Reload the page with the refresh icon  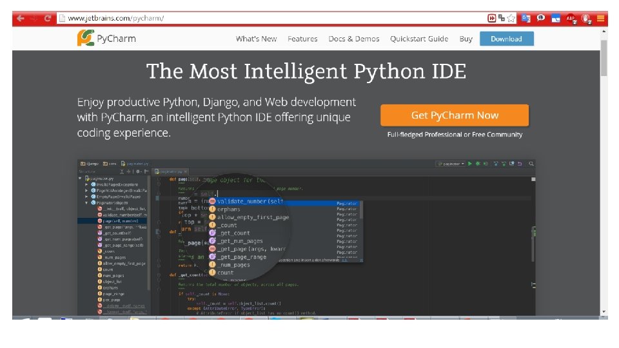click(x=48, y=18)
